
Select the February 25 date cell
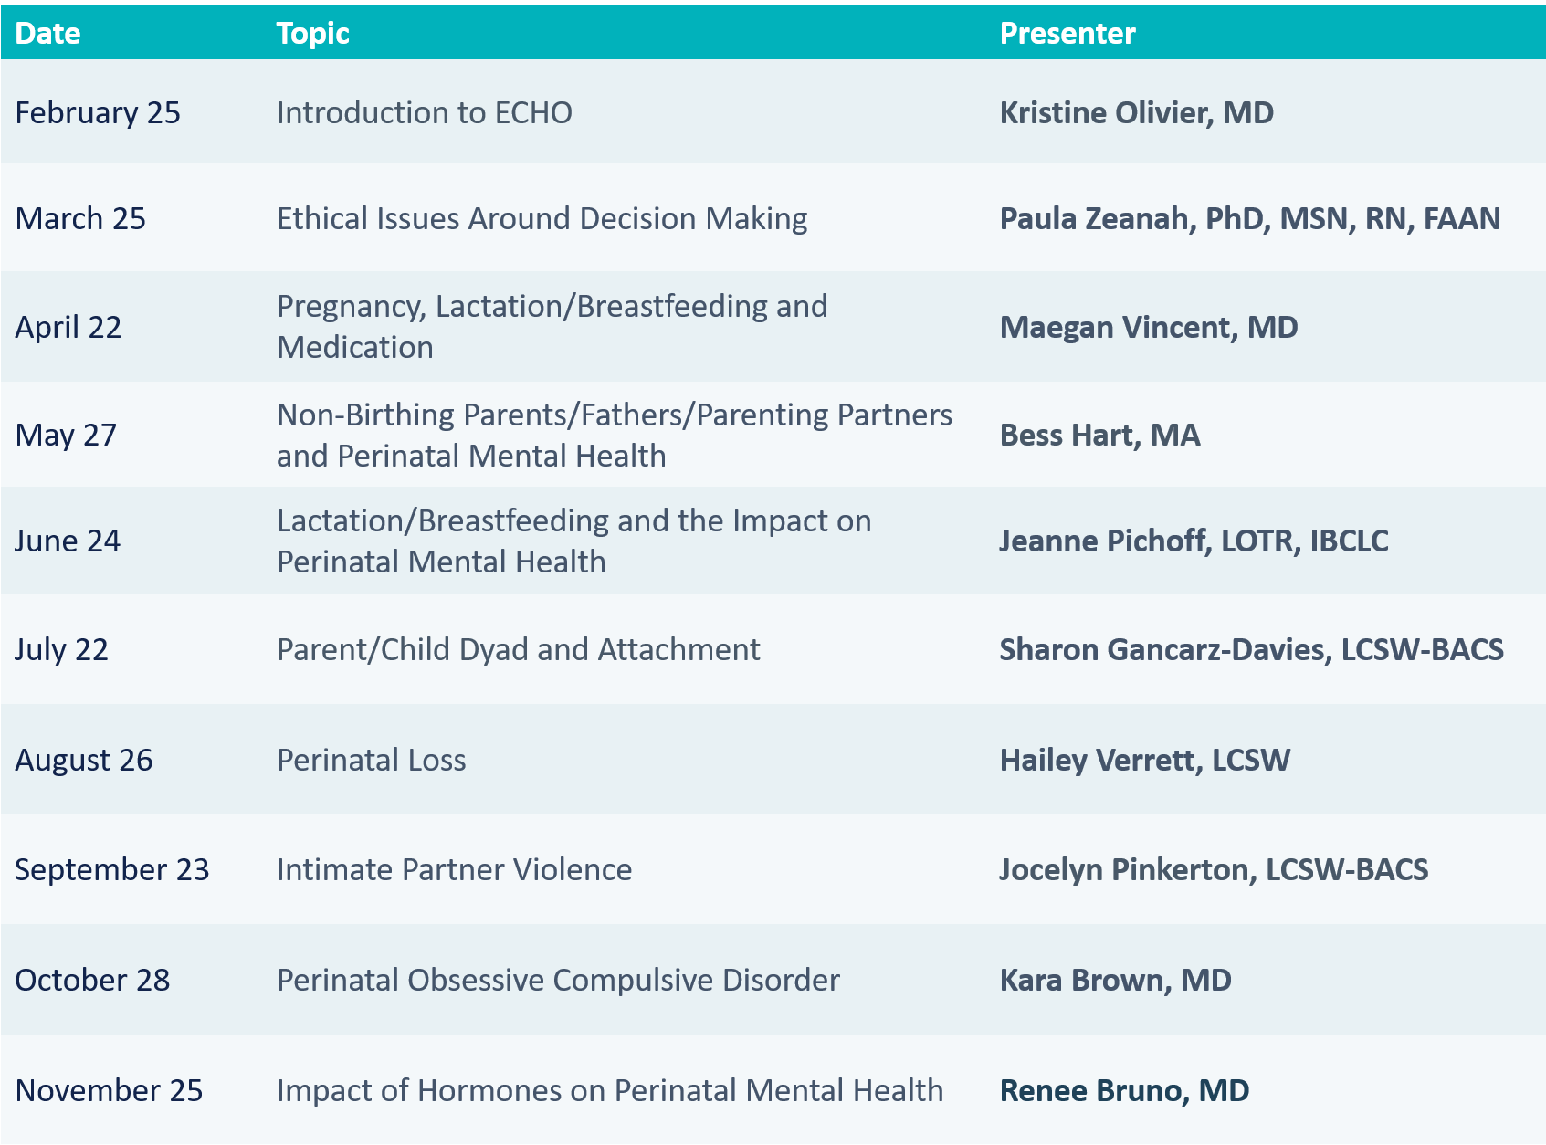point(98,112)
